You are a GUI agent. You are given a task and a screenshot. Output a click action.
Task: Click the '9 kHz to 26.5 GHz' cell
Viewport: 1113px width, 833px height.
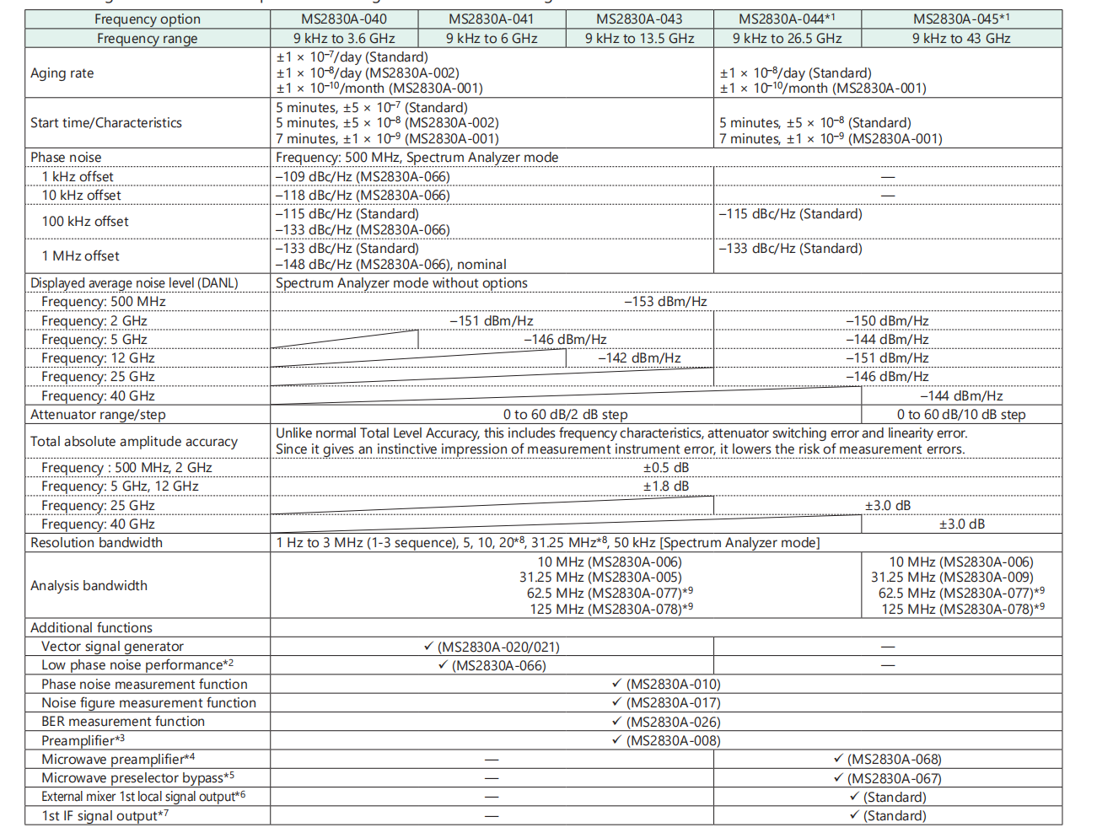click(x=788, y=39)
